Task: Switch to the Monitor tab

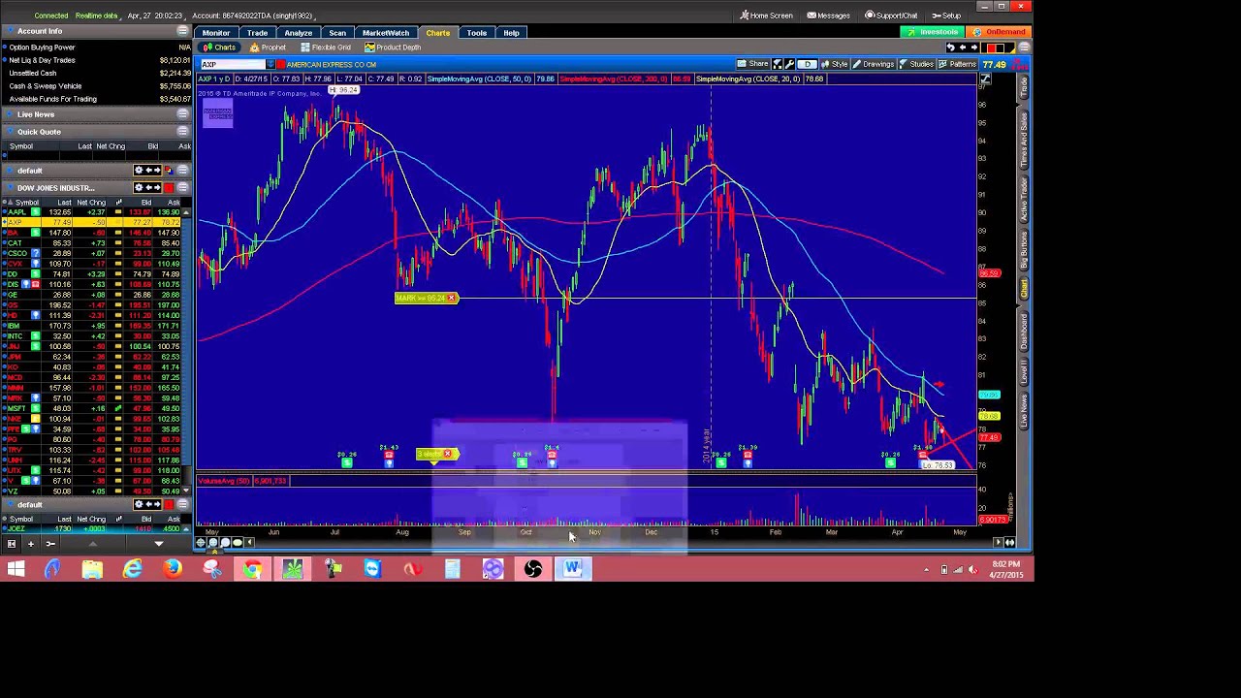Action: coord(216,33)
